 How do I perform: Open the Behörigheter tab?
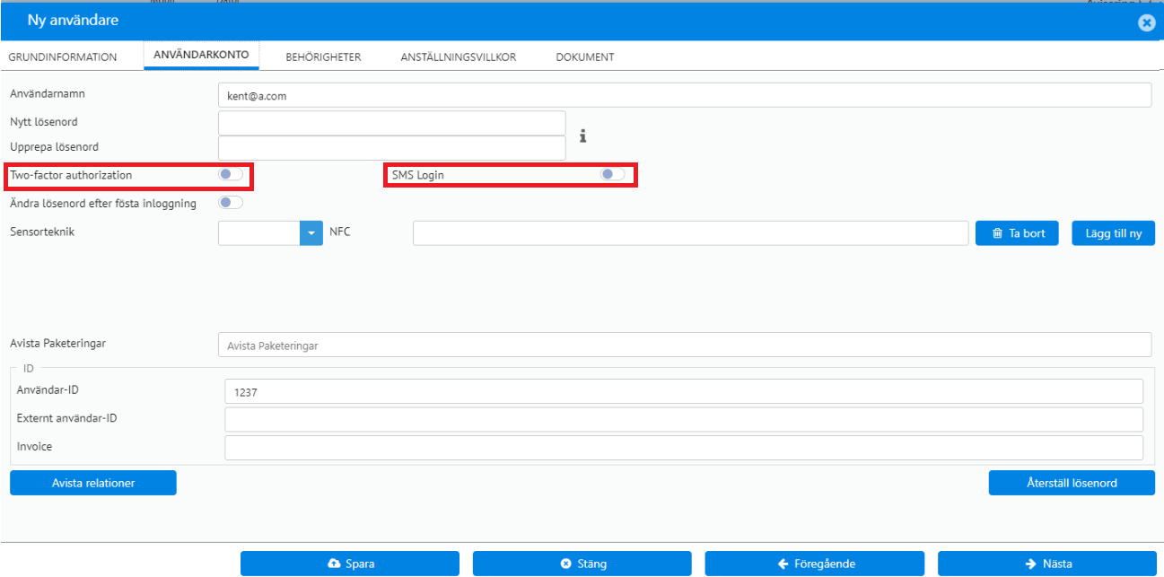323,57
